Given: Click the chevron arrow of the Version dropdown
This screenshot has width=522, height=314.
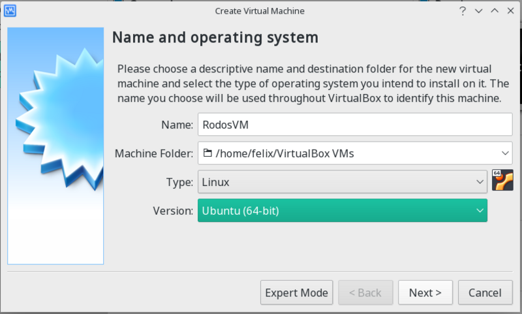Looking at the screenshot, I should (480, 210).
